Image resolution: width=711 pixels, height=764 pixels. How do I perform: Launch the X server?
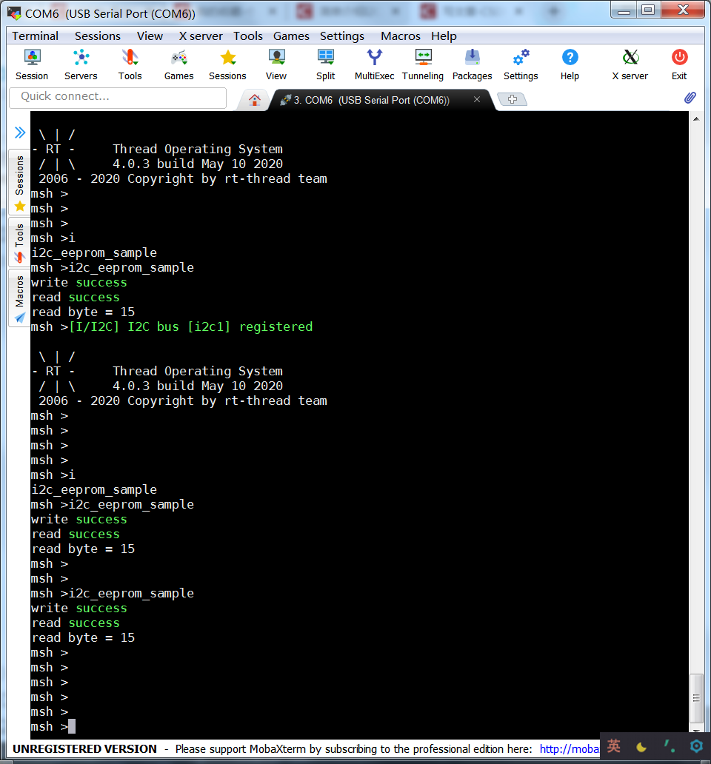[629, 64]
